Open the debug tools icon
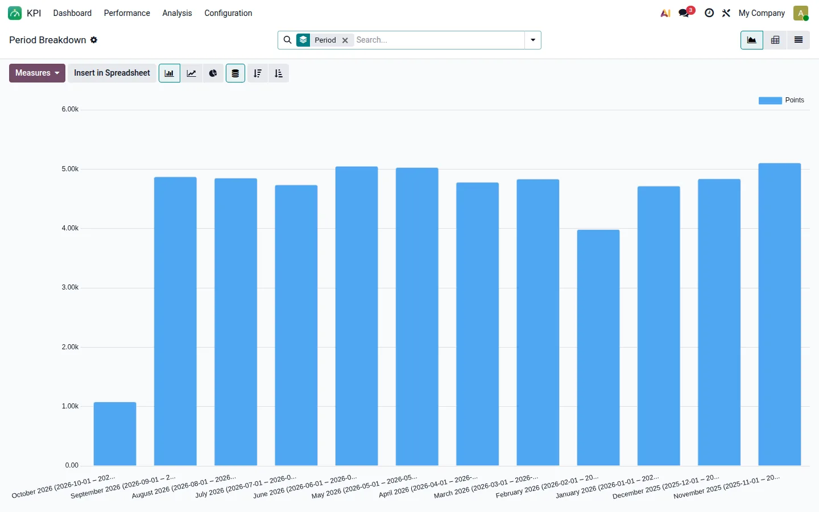 point(726,13)
